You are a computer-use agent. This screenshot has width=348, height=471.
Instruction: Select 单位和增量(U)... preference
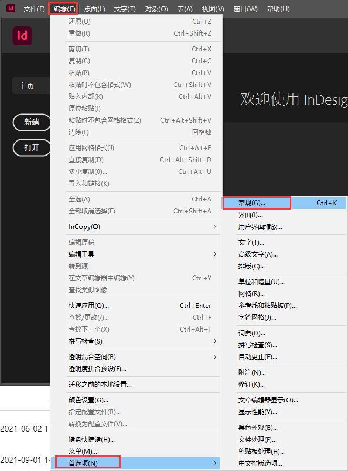(284, 282)
